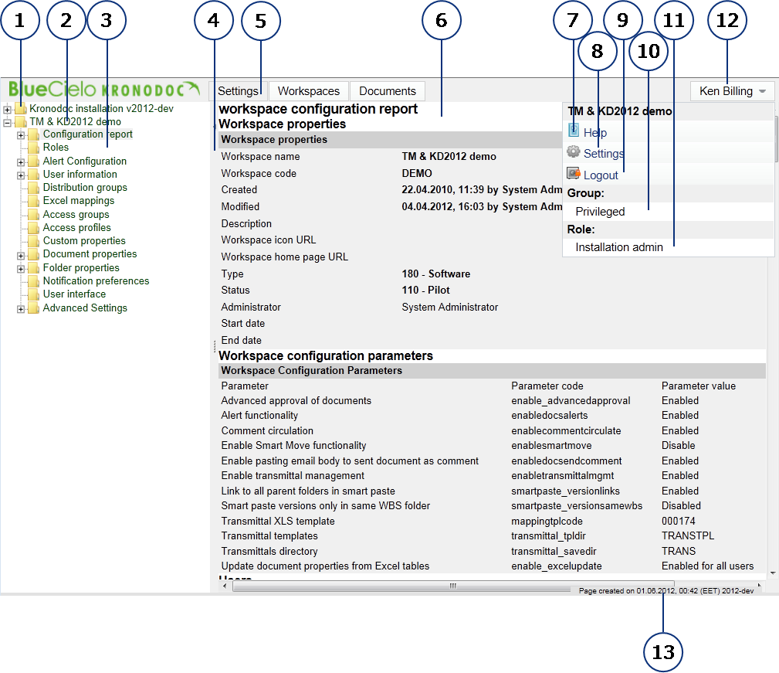Viewport: 779px width, 673px height.
Task: Click the '110 - Pilot' status value
Action: click(x=425, y=291)
